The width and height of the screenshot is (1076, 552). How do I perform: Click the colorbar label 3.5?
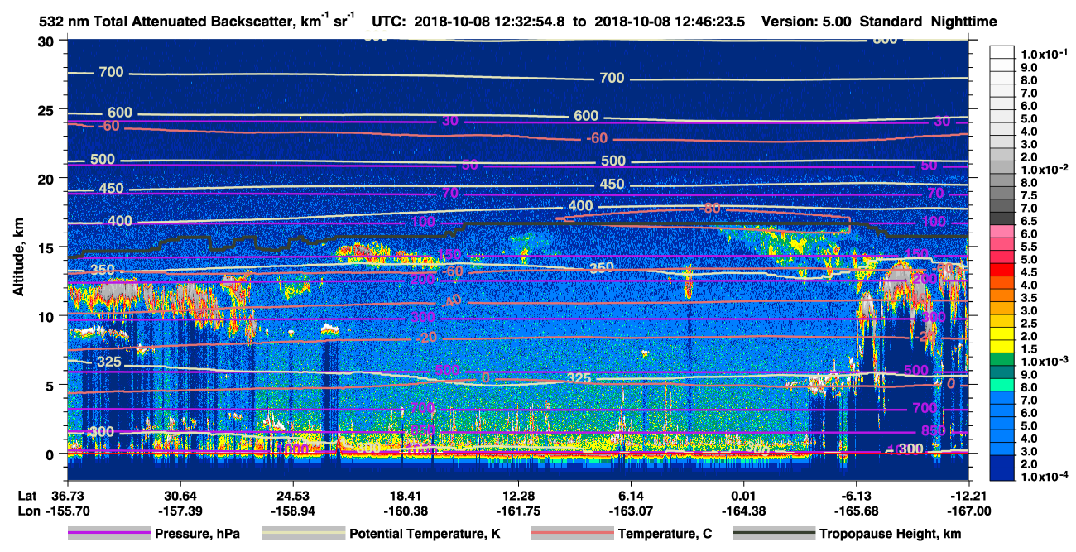[x=1029, y=298]
